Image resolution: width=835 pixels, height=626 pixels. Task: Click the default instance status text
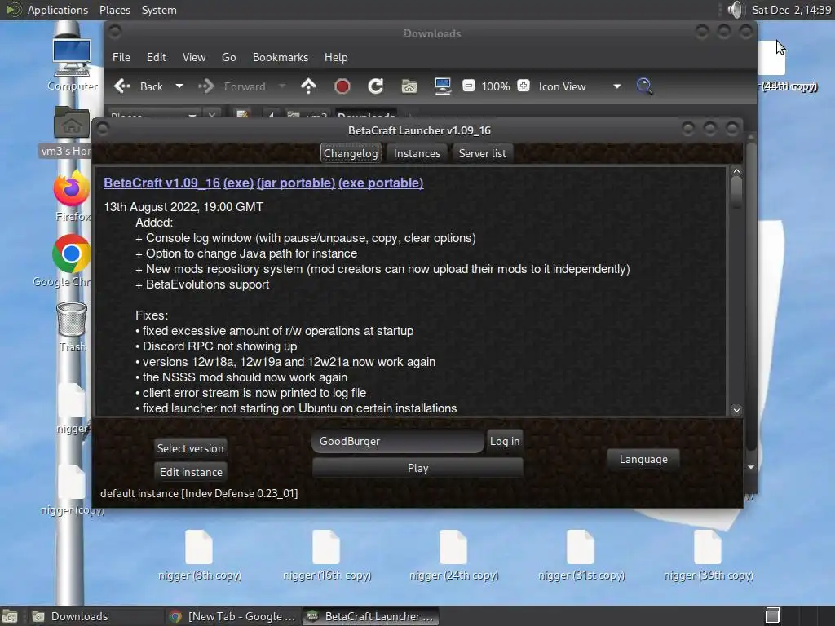tap(199, 493)
